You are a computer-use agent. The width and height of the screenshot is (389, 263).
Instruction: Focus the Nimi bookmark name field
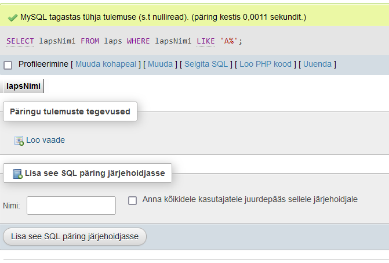[x=71, y=206]
